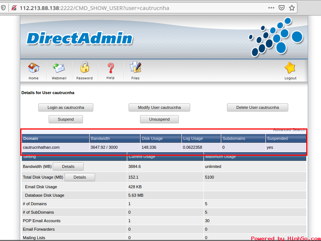This screenshot has height=241, width=321.
Task: Open the Home house icon
Action: [34, 68]
